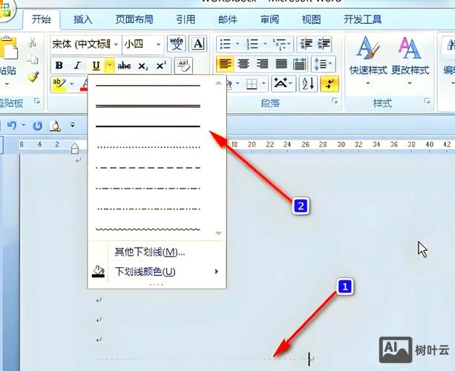Open the 开发工具 tab
Viewport: 455px width, 371px height.
point(362,19)
